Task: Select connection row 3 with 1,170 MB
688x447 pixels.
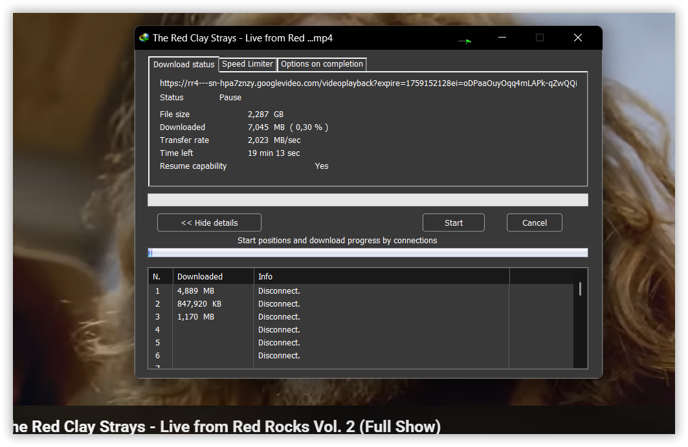Action: (x=361, y=317)
